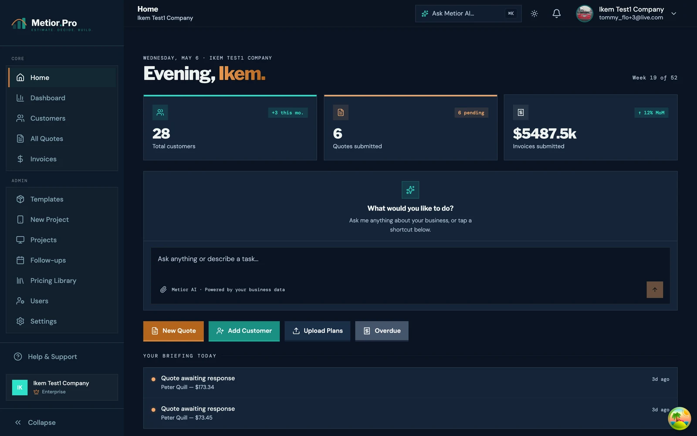Click the Help & Support question icon
Viewport: 697px width, 436px height.
coord(18,357)
